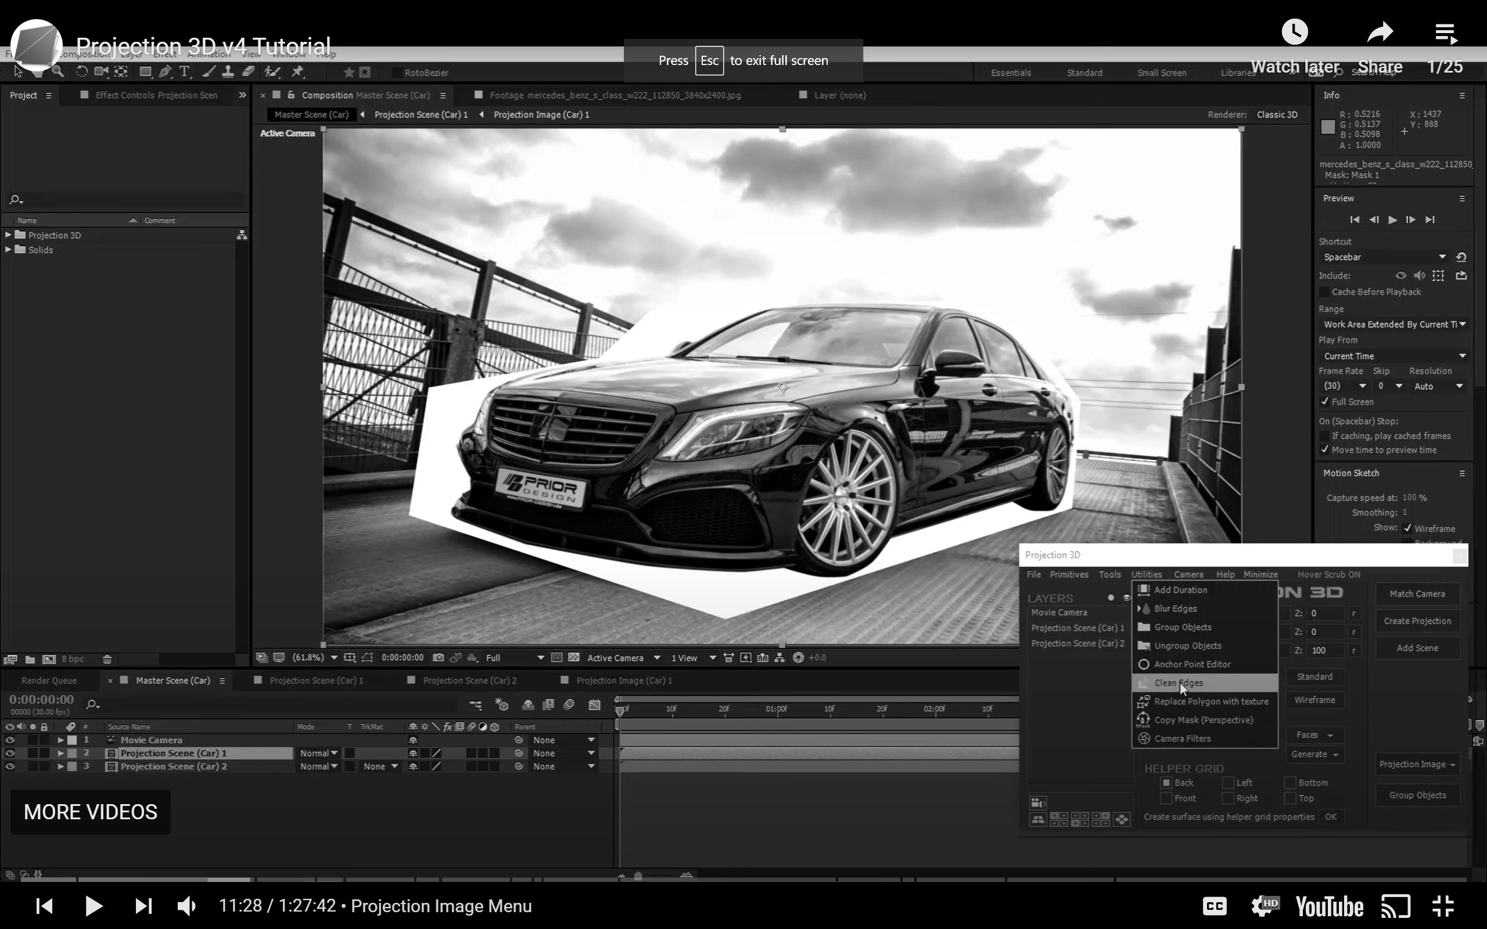Image resolution: width=1487 pixels, height=929 pixels.
Task: Expand the Projection 3D folder in Project panel
Action: tap(8, 235)
